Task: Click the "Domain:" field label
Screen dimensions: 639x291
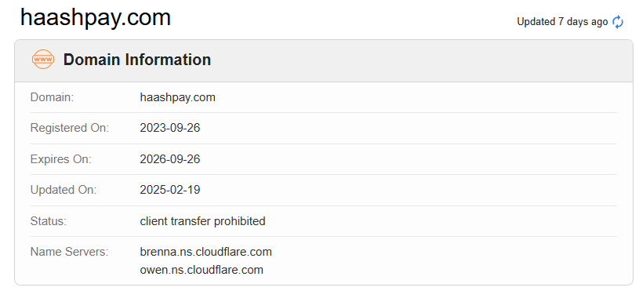Action: pyautogui.click(x=52, y=97)
